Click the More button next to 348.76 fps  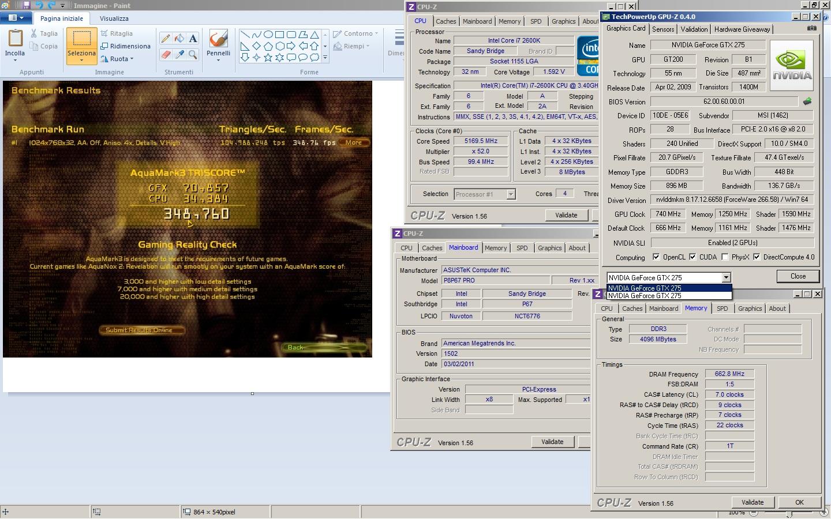354,142
